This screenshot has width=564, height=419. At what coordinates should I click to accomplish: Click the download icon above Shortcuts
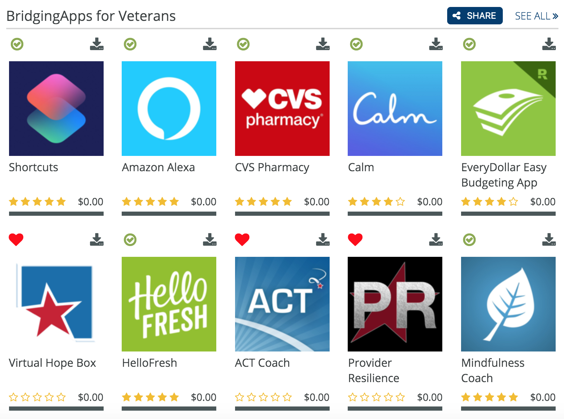pos(97,44)
